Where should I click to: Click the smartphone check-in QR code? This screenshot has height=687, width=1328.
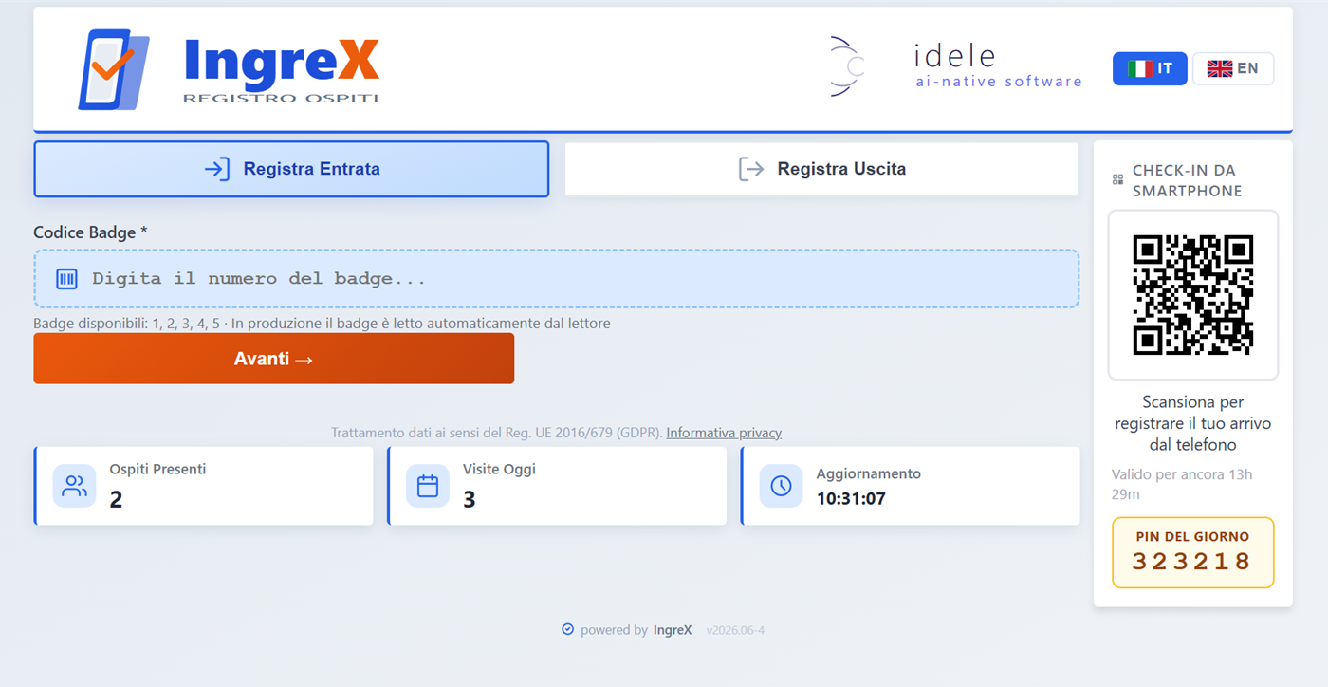click(1193, 295)
